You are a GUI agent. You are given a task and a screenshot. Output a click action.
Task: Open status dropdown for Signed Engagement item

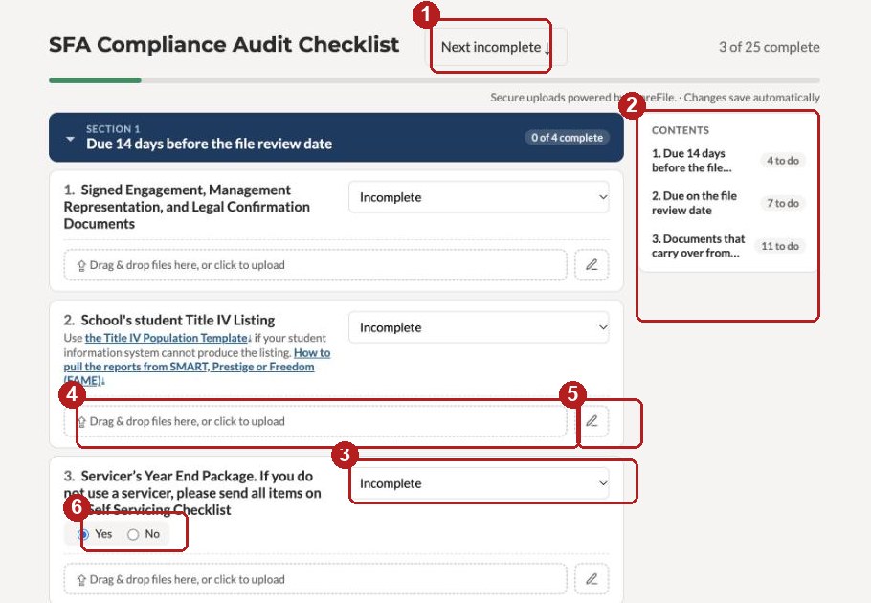click(479, 197)
